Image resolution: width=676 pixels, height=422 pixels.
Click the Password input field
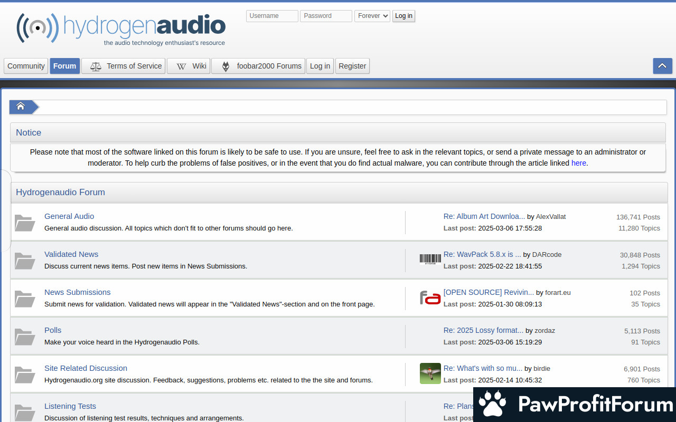[326, 16]
